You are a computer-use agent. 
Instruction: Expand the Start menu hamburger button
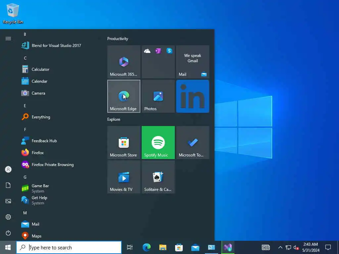point(8,39)
